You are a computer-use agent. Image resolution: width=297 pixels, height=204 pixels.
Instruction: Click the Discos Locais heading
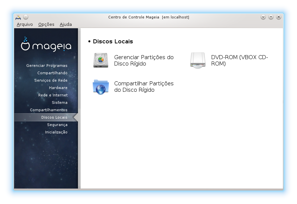click(x=113, y=41)
